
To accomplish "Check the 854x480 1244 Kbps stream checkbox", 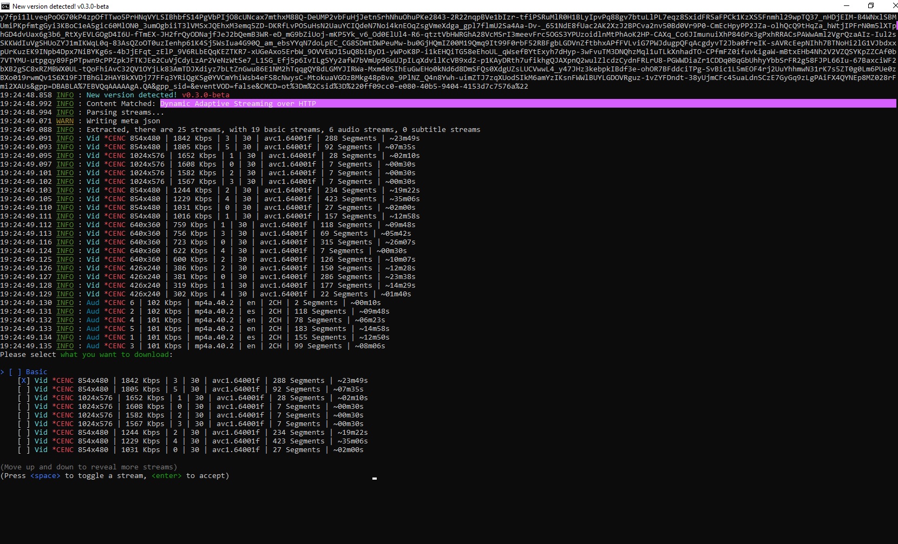I will tap(24, 433).
